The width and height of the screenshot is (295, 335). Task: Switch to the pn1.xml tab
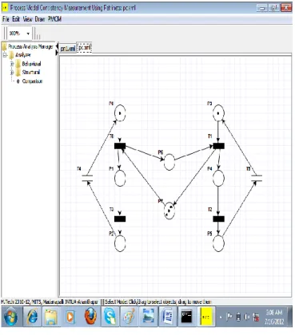(68, 49)
